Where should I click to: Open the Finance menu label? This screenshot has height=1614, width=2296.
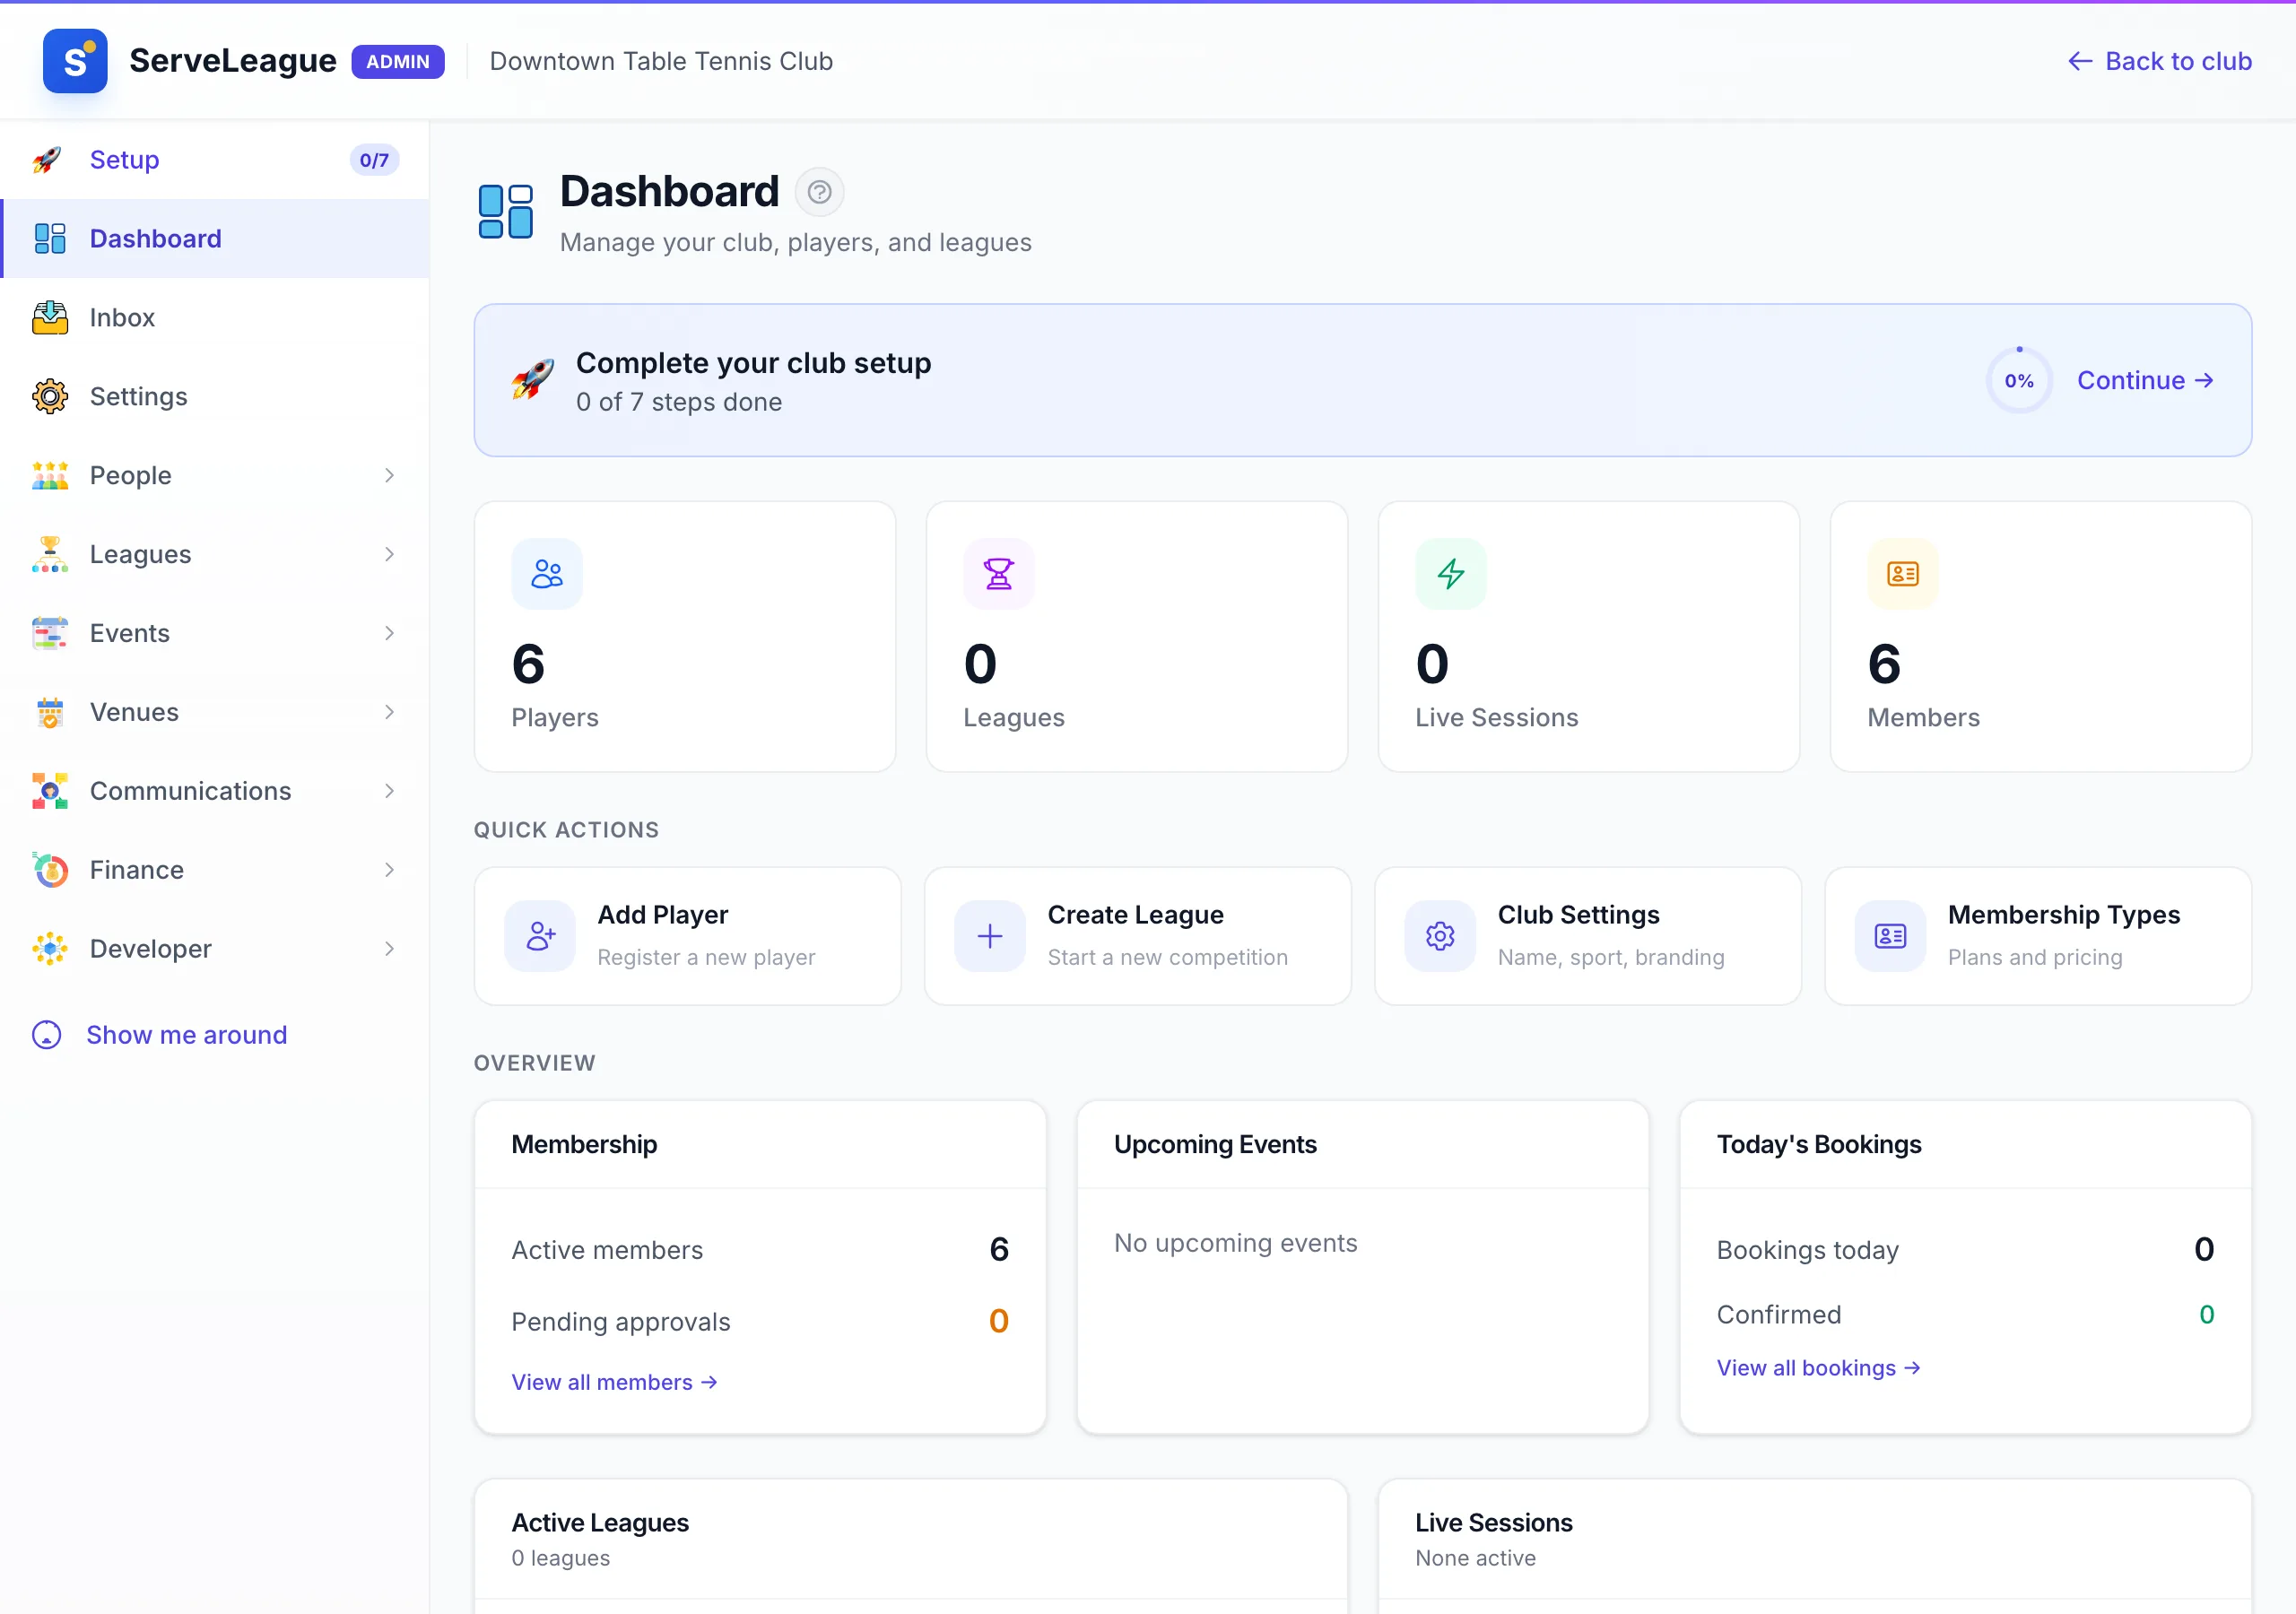pyautogui.click(x=137, y=871)
